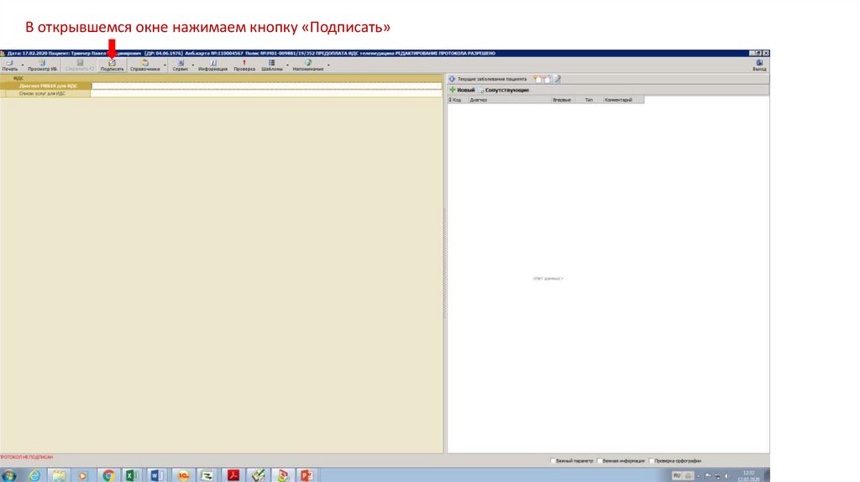Open the Справочники toolbar item
Image resolution: width=860 pixels, height=482 pixels.
tap(144, 65)
